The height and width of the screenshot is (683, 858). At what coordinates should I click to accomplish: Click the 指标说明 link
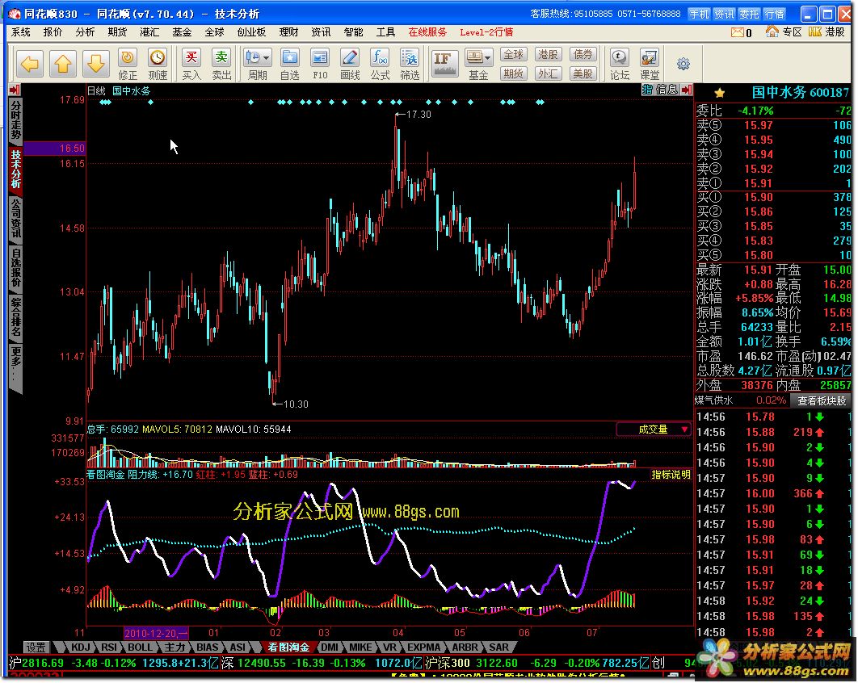pos(671,474)
